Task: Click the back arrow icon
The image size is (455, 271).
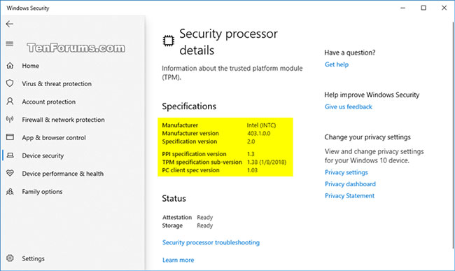Action: [x=10, y=24]
